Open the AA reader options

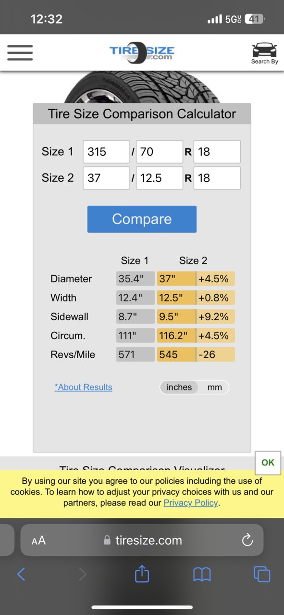[38, 540]
